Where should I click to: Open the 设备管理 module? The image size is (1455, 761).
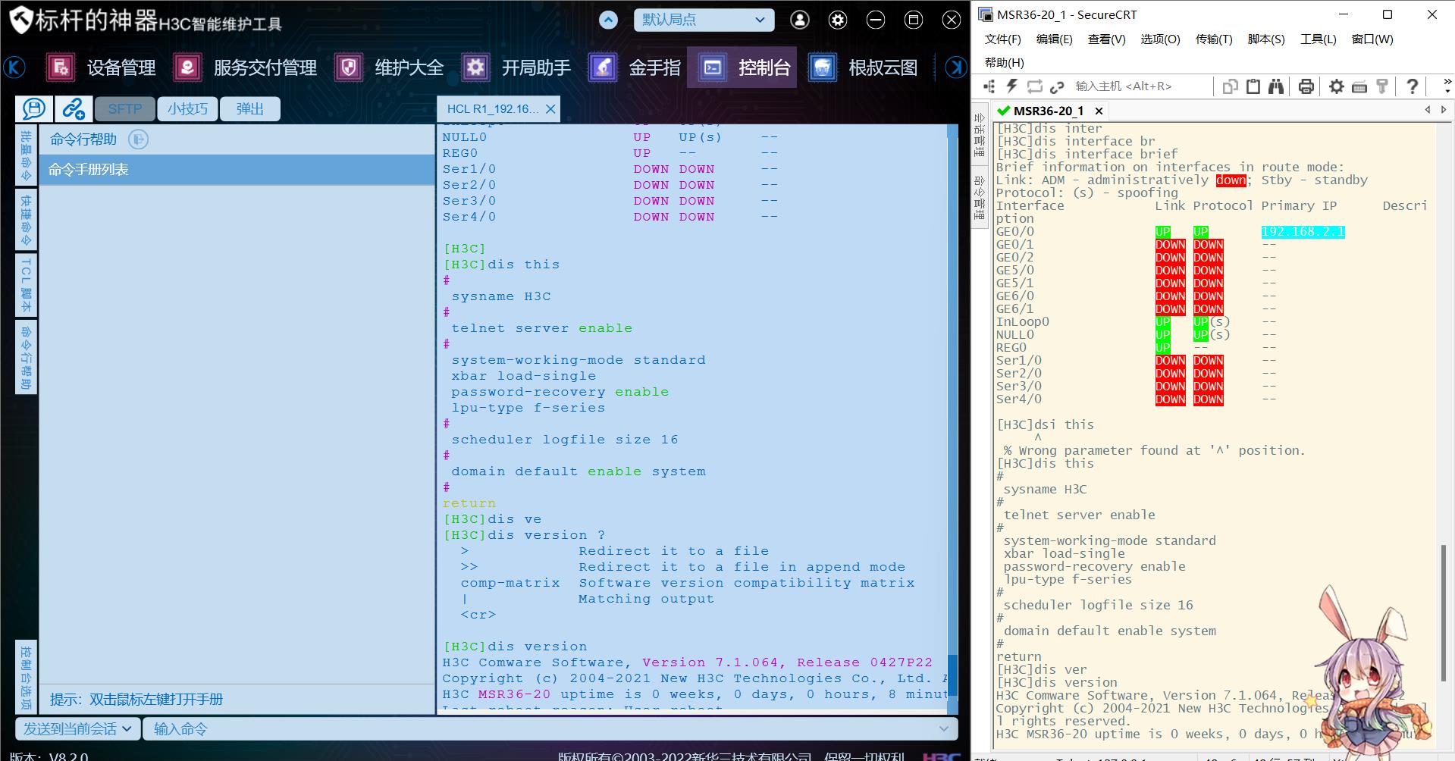tap(102, 67)
